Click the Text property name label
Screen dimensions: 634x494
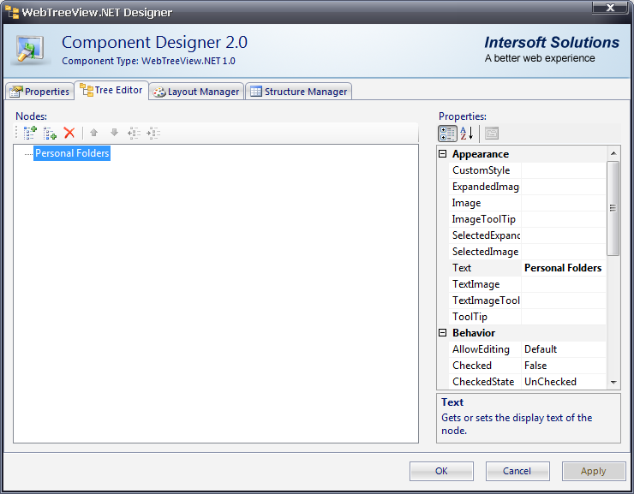tap(462, 268)
